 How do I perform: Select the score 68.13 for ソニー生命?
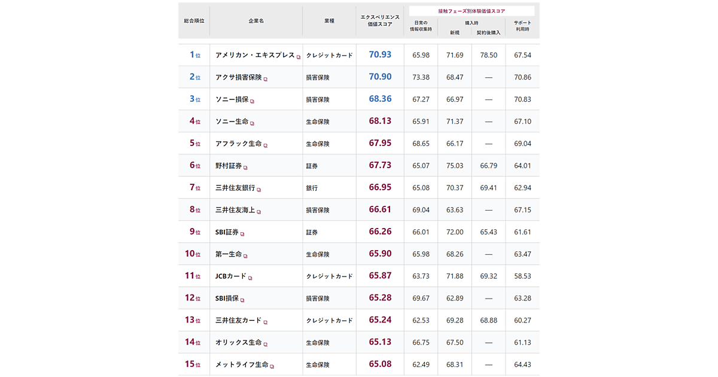point(380,121)
